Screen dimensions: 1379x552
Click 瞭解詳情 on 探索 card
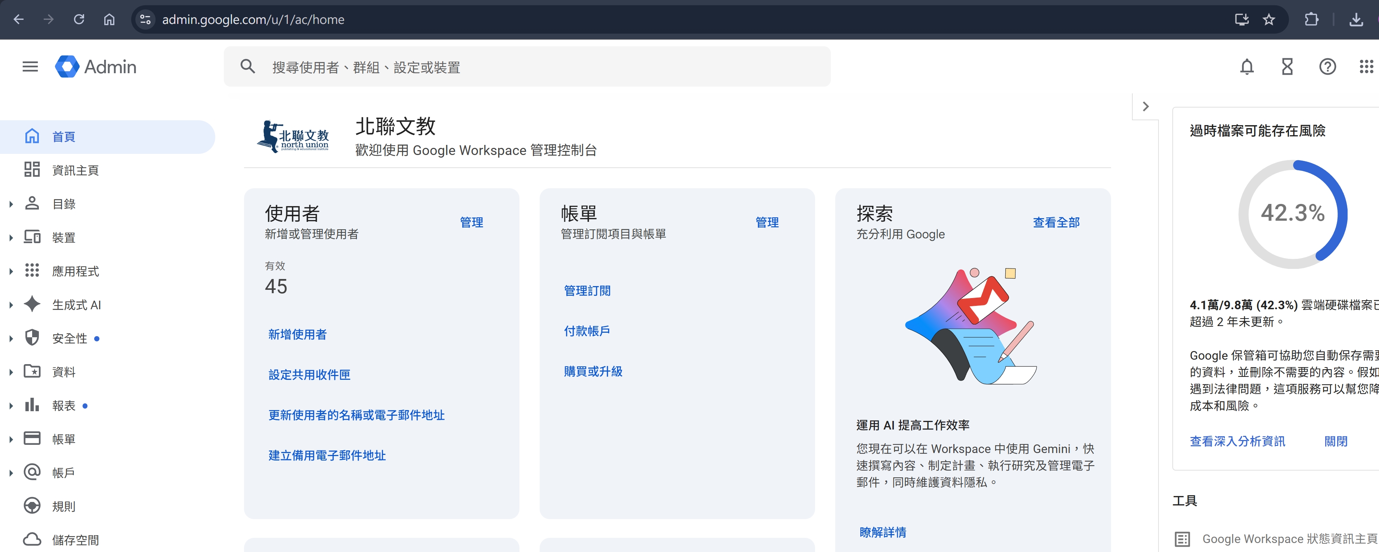tap(882, 532)
